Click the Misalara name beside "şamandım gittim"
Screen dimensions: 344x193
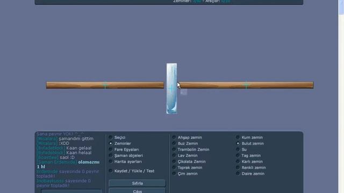click(x=47, y=139)
